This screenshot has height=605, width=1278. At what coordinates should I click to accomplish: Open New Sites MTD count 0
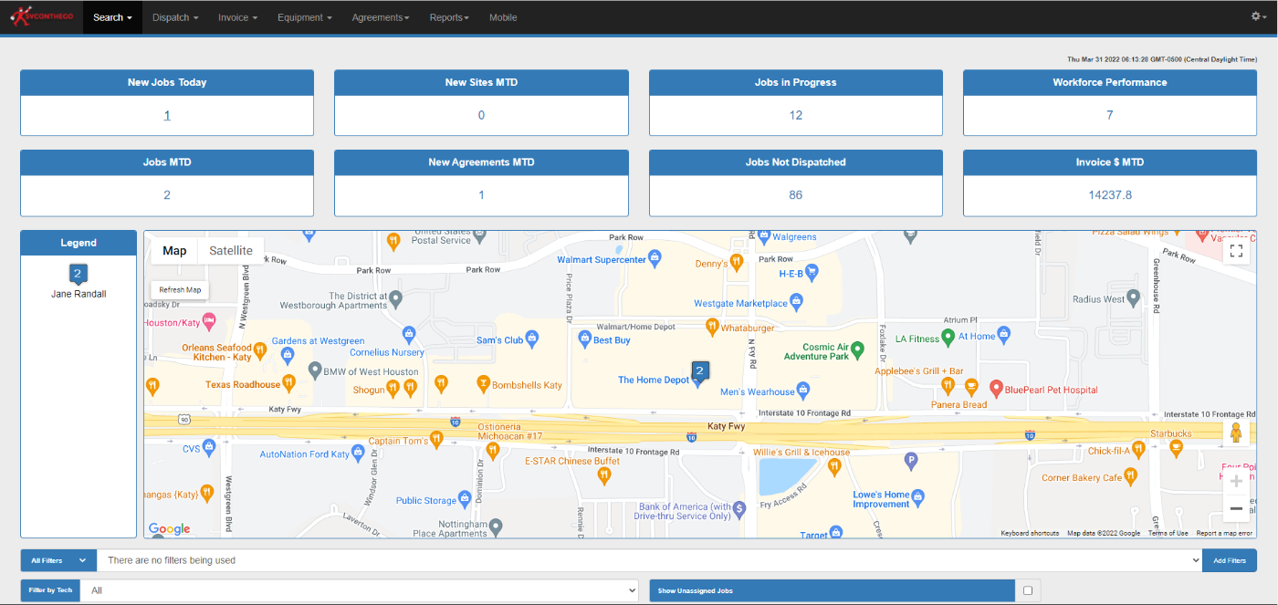click(481, 115)
